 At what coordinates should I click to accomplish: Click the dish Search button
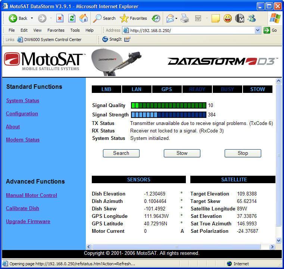(121, 153)
